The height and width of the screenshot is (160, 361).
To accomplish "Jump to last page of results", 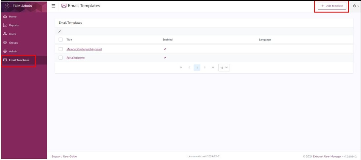I will tap(213, 67).
